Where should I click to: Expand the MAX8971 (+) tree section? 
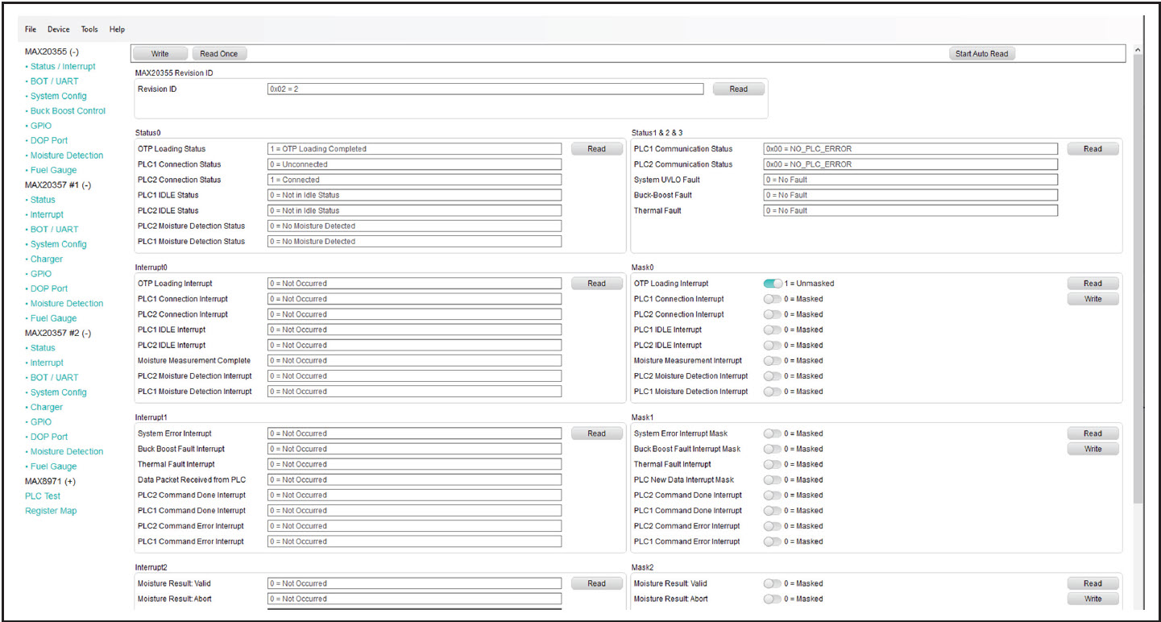pos(52,481)
